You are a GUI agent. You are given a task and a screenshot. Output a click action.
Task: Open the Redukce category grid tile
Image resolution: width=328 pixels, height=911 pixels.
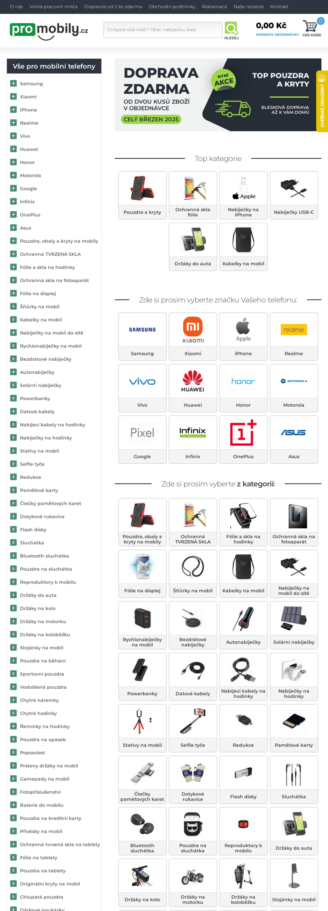(x=243, y=728)
